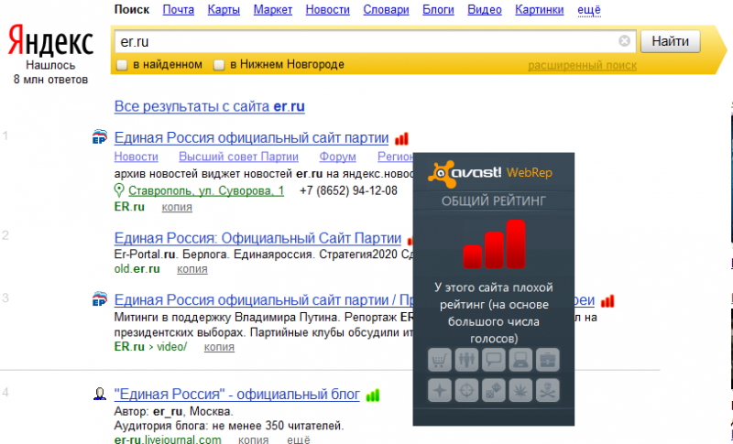Enable the 'в найденном' checkbox
This screenshot has height=444, width=733.
[122, 65]
